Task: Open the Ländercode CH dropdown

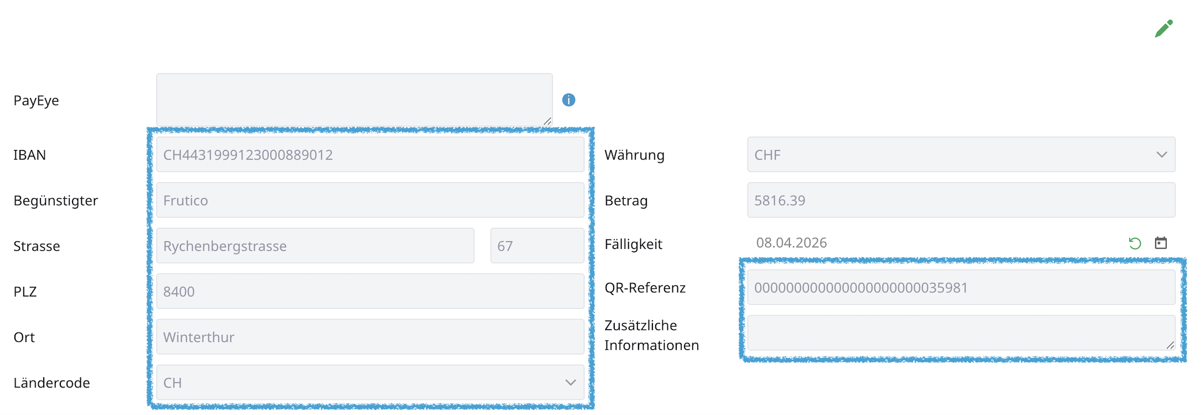Action: pyautogui.click(x=370, y=382)
